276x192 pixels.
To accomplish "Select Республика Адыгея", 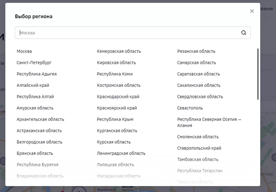I will click(37, 74).
